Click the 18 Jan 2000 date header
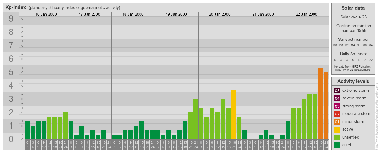 [x=133, y=14]
